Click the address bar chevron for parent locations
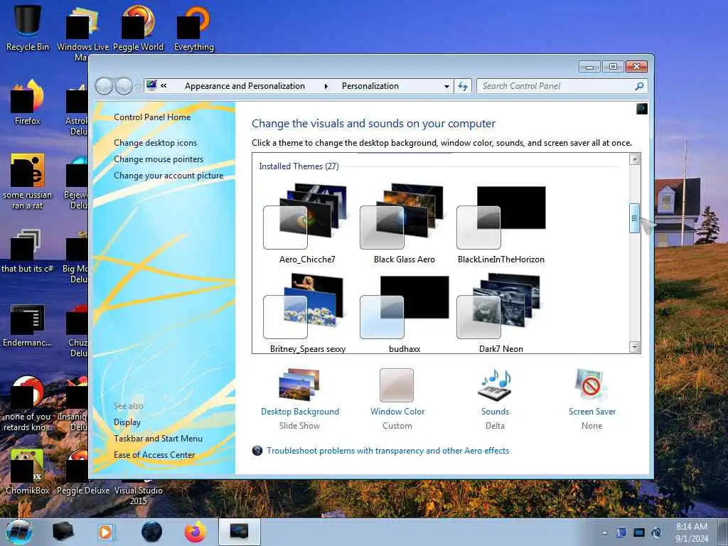This screenshot has width=728, height=546. (164, 85)
